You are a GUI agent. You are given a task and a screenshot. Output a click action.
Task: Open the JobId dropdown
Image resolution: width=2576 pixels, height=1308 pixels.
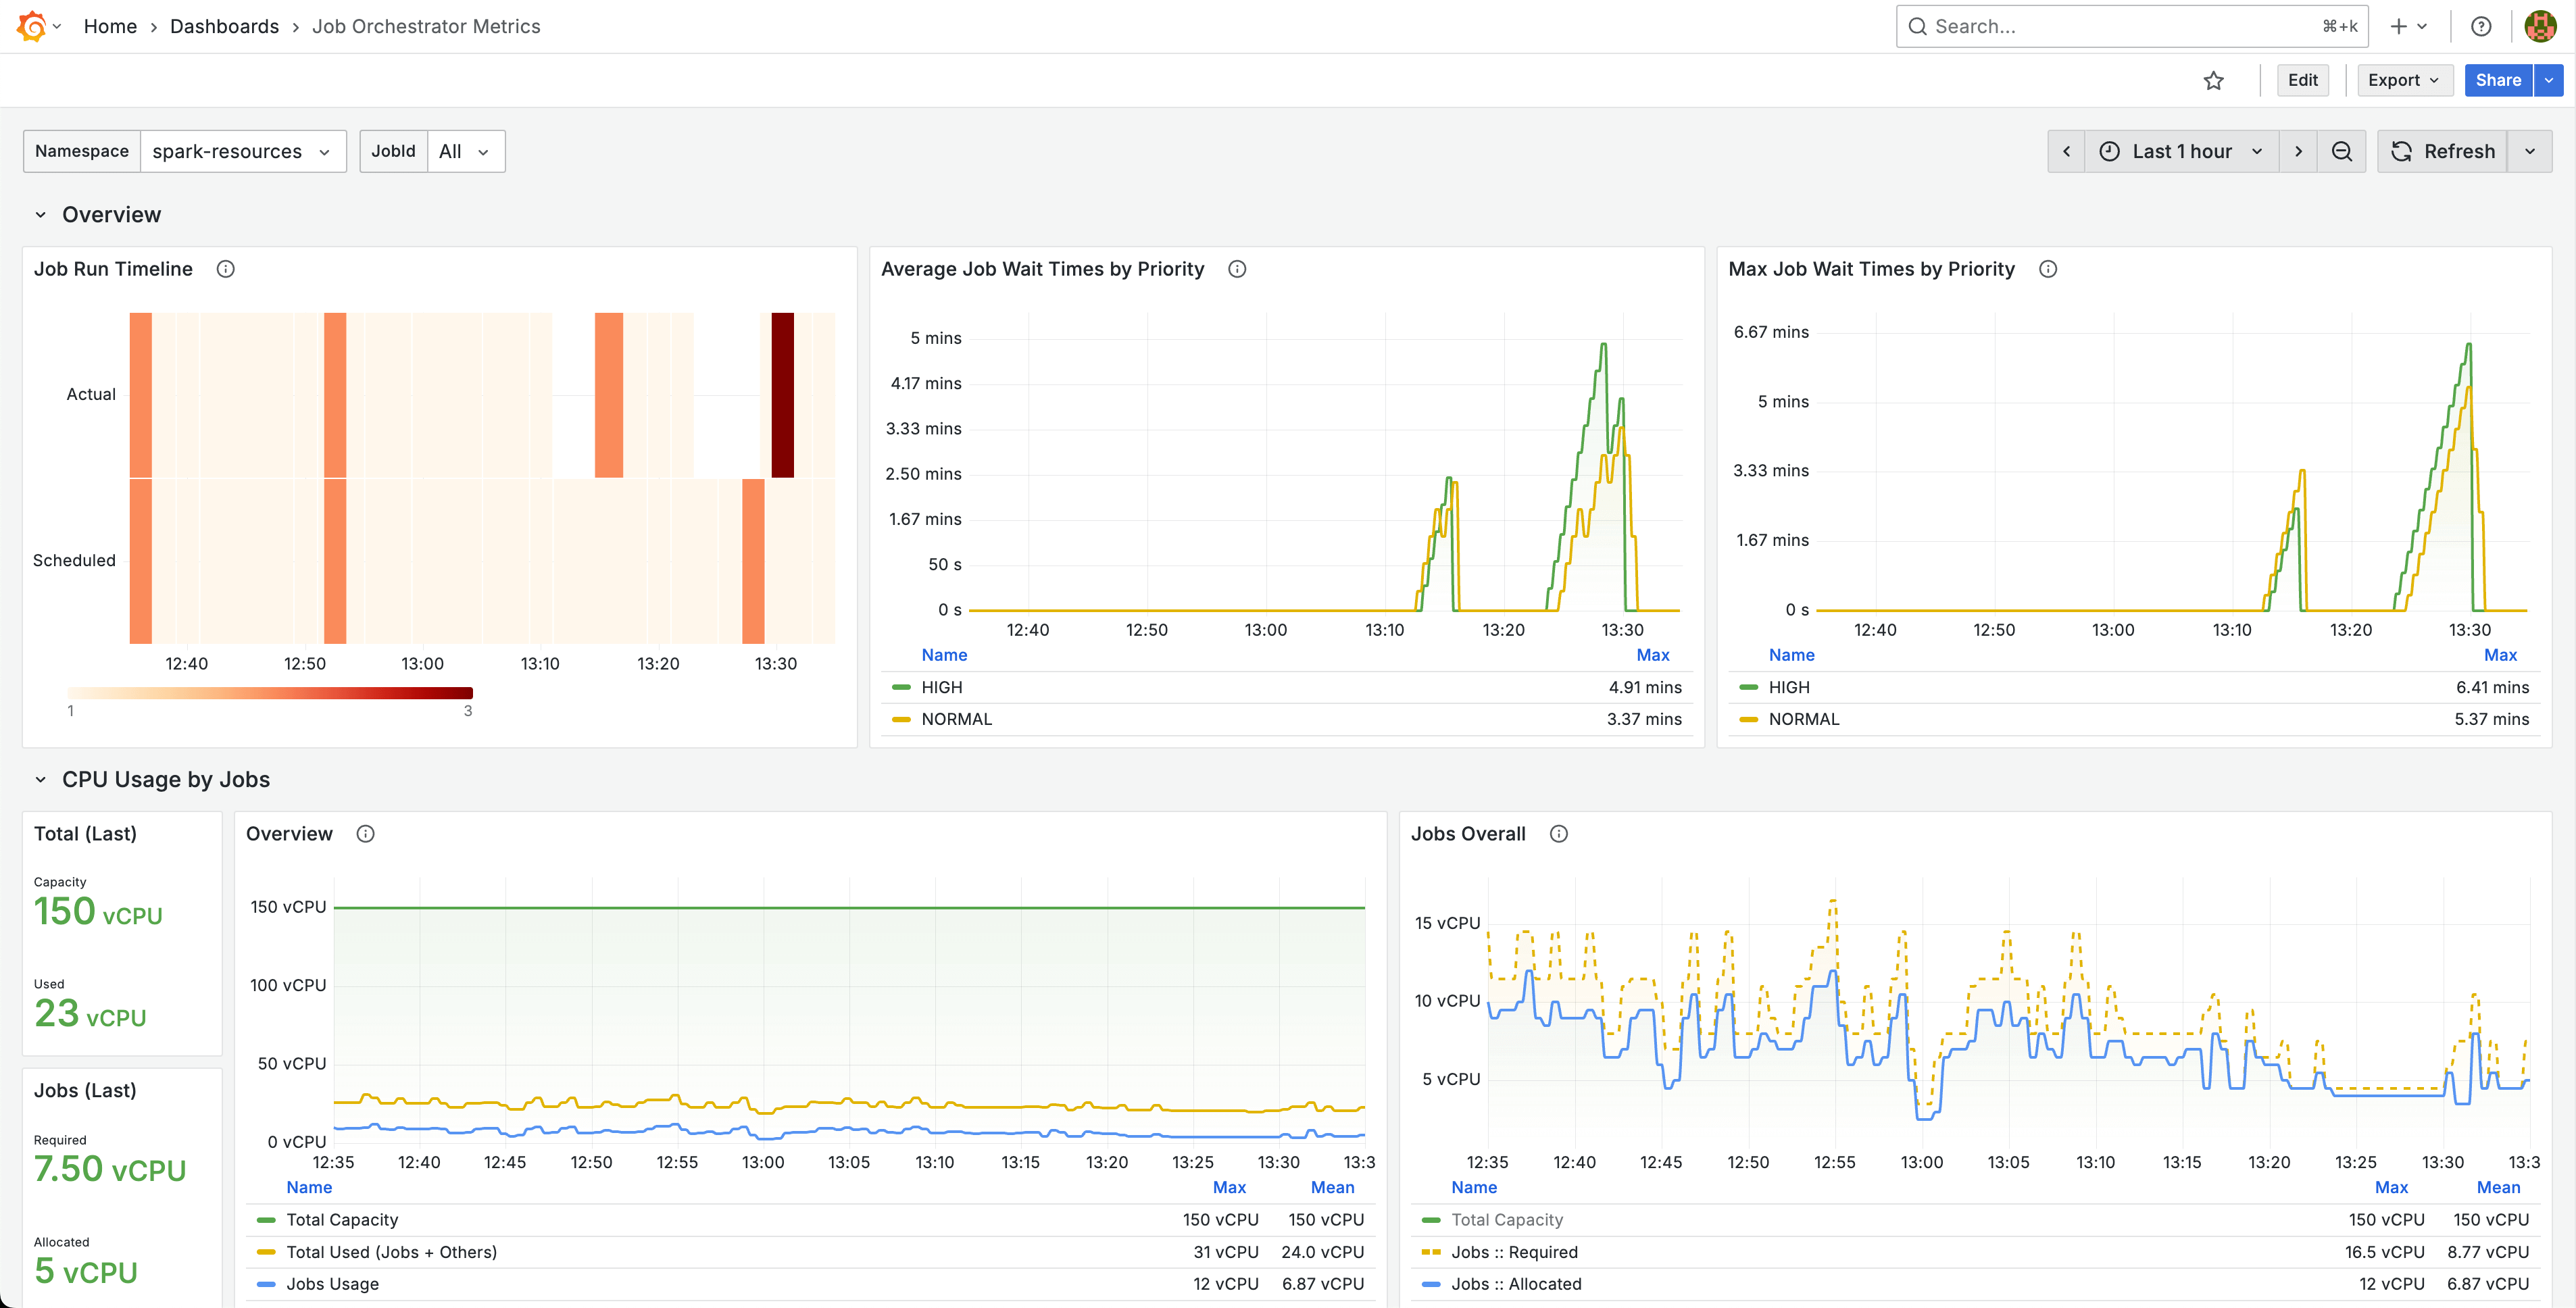point(465,151)
